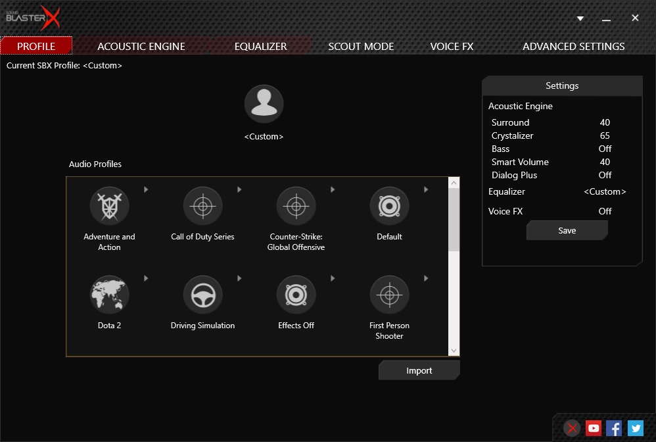This screenshot has width=656, height=442.
Task: Expand options arrow for Call of Duty Series
Action: pos(239,189)
